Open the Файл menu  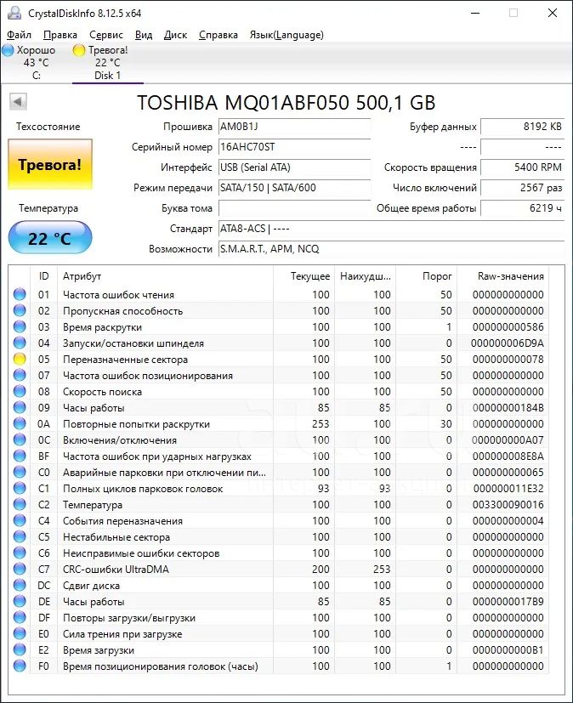19,35
